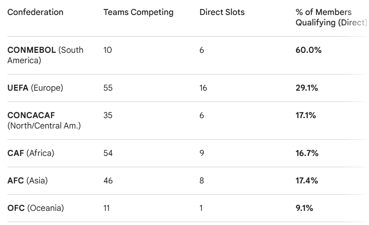
Task: Select the CAF (Africa) cell
Action: [x=31, y=153]
